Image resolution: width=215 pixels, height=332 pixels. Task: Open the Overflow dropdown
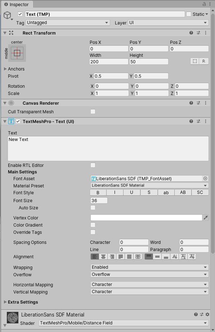149,274
